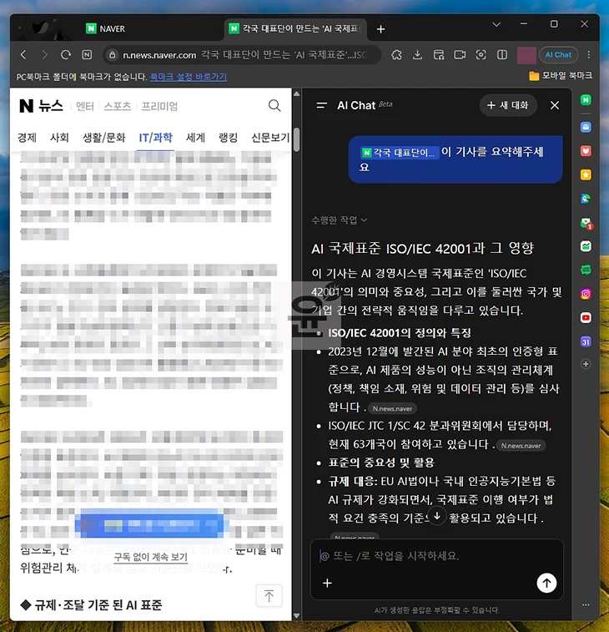609x632 pixels.
Task: Open the extensions puzzle icon
Action: pyautogui.click(x=396, y=55)
